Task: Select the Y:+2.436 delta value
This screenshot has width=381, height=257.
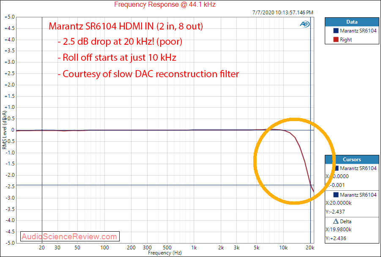Action: (x=336, y=238)
